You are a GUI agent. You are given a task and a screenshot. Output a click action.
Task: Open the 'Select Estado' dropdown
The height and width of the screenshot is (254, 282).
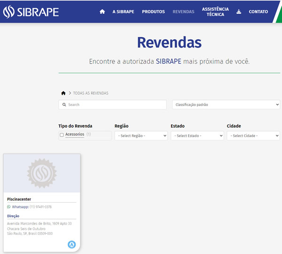point(197,136)
